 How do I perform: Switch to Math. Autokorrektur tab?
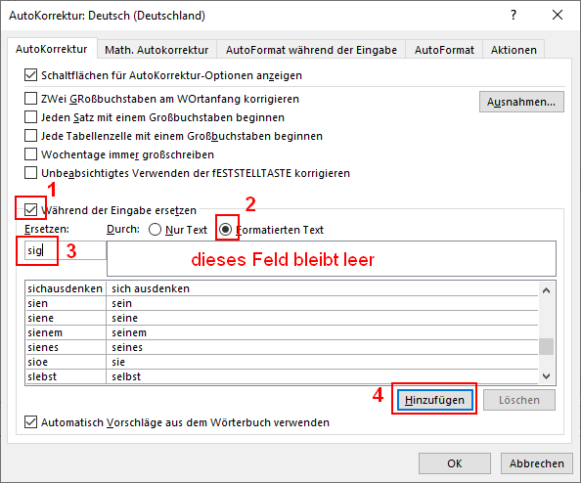(156, 50)
